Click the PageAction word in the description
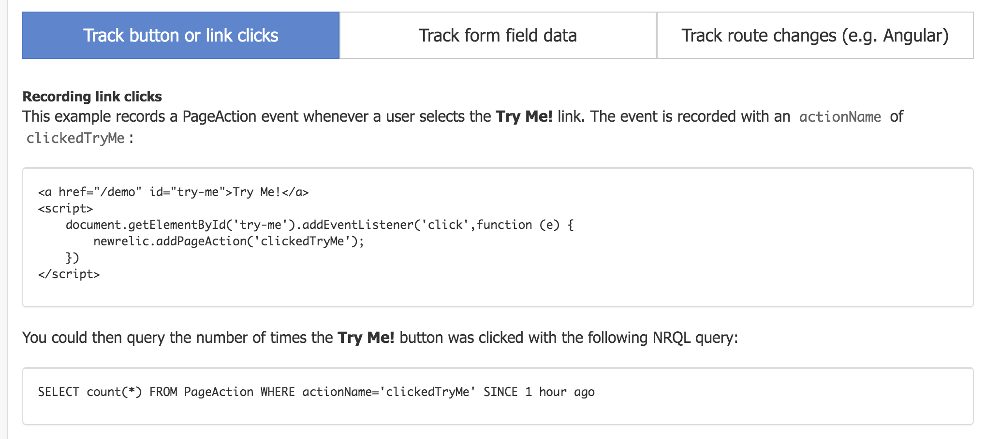The image size is (985, 439). pos(219,116)
